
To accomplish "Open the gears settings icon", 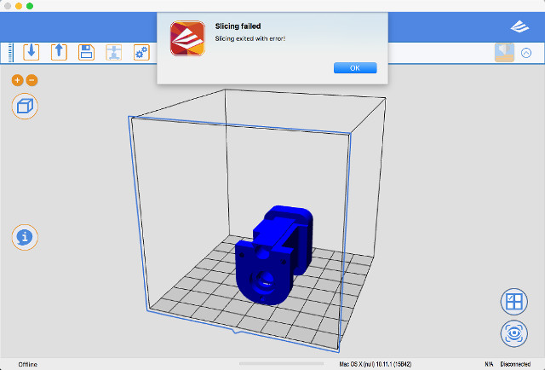I will pyautogui.click(x=141, y=52).
